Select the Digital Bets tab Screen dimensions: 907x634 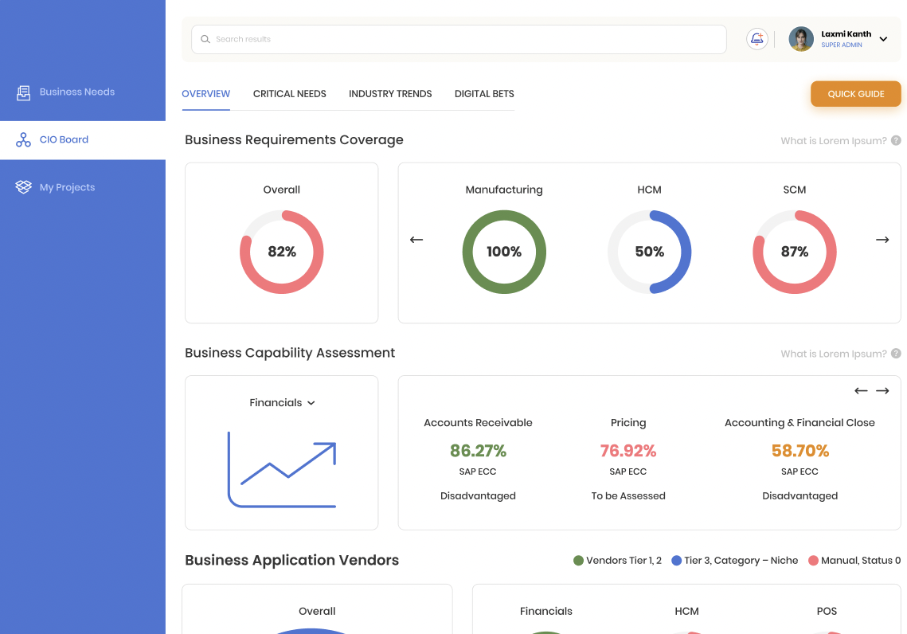pyautogui.click(x=484, y=94)
